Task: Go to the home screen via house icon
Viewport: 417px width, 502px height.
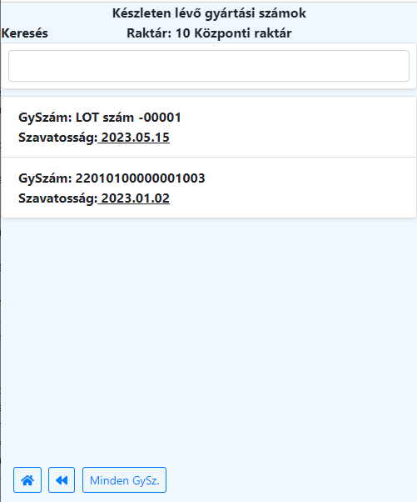Action: [x=27, y=480]
